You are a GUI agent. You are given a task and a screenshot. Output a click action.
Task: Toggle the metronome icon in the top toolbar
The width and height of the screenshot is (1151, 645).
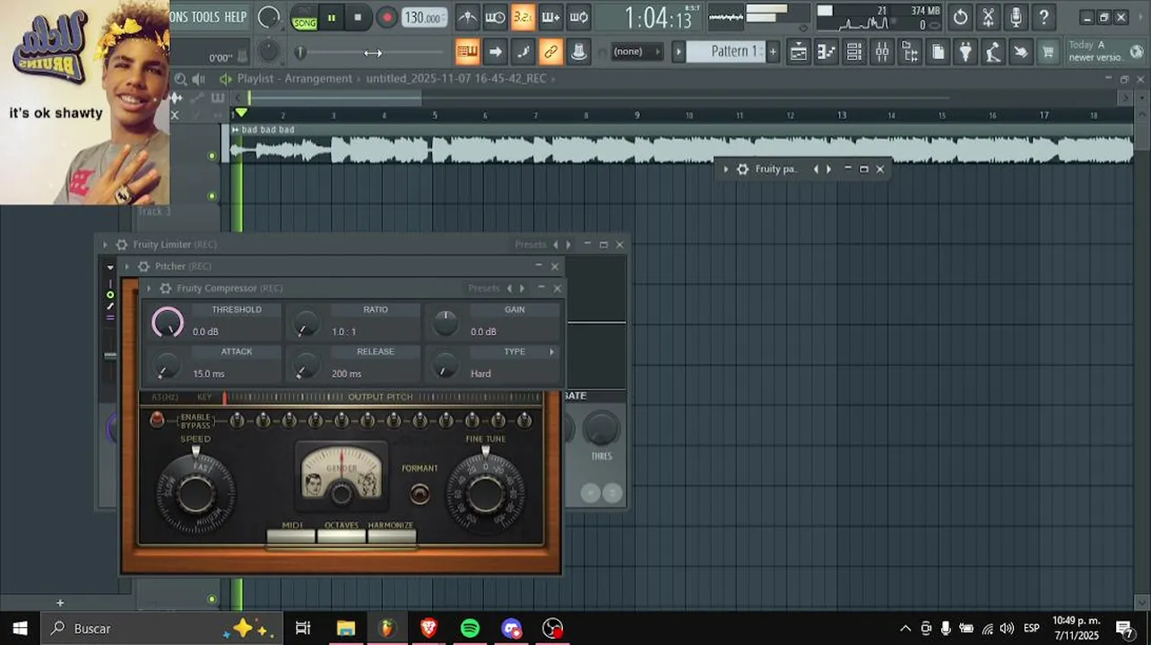pyautogui.click(x=467, y=17)
